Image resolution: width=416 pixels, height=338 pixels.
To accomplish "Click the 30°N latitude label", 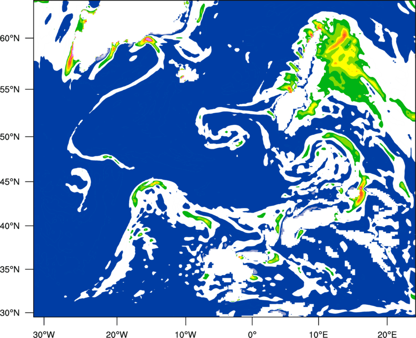I will [x=10, y=313].
